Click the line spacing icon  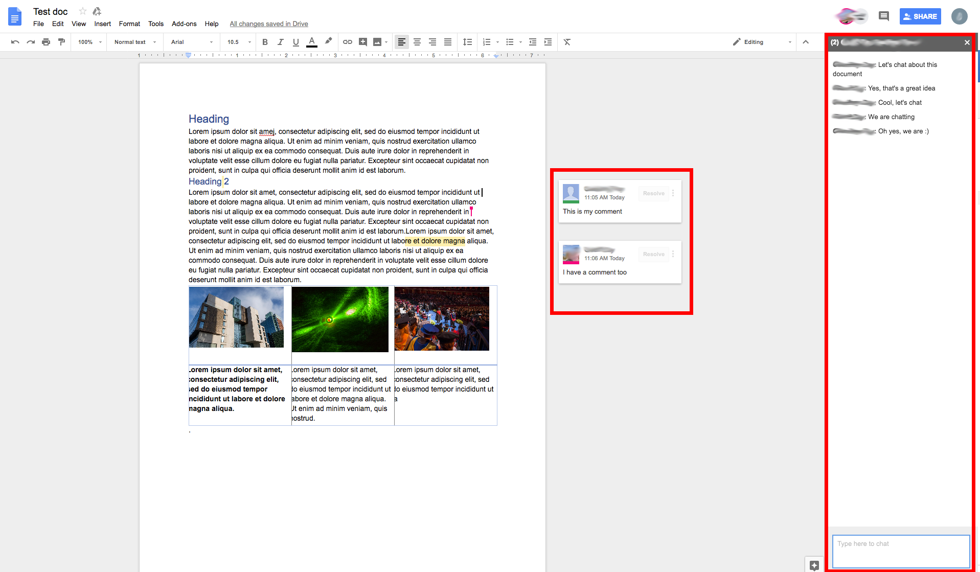pyautogui.click(x=467, y=42)
